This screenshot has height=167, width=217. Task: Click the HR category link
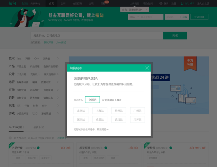point(18,106)
